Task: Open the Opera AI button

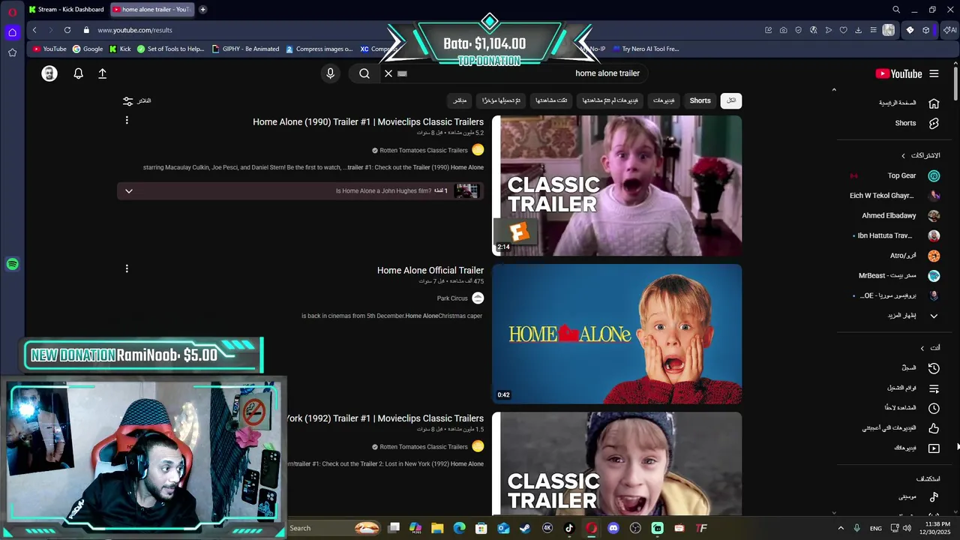Action: tap(949, 30)
